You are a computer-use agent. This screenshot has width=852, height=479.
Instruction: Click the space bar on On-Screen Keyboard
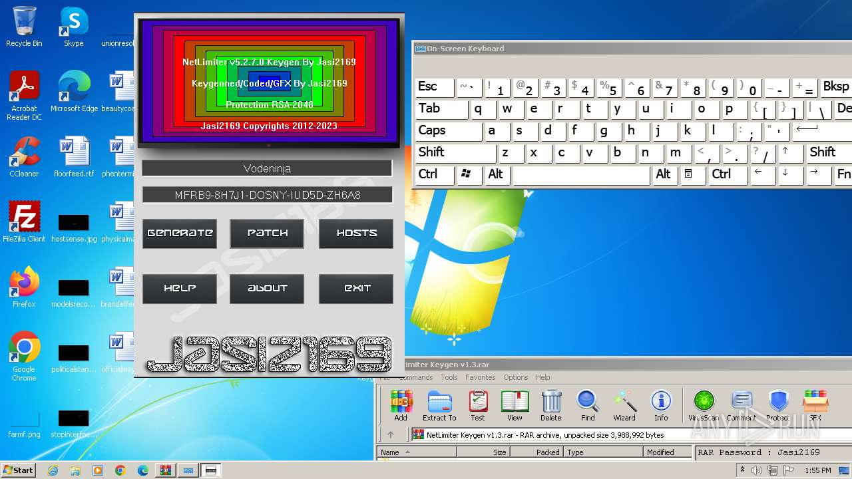coord(581,175)
